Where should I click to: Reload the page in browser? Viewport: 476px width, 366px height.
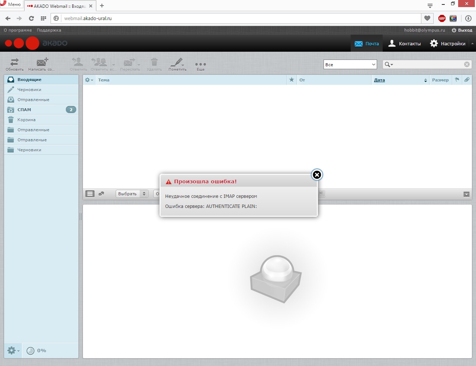coord(31,18)
